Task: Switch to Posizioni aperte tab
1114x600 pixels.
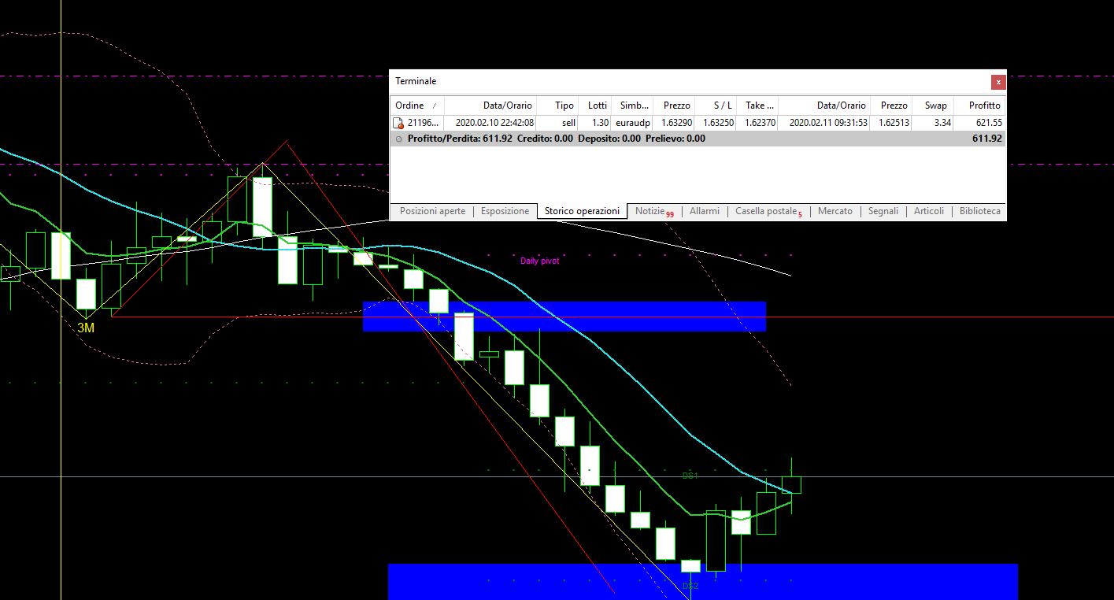Action: (432, 211)
